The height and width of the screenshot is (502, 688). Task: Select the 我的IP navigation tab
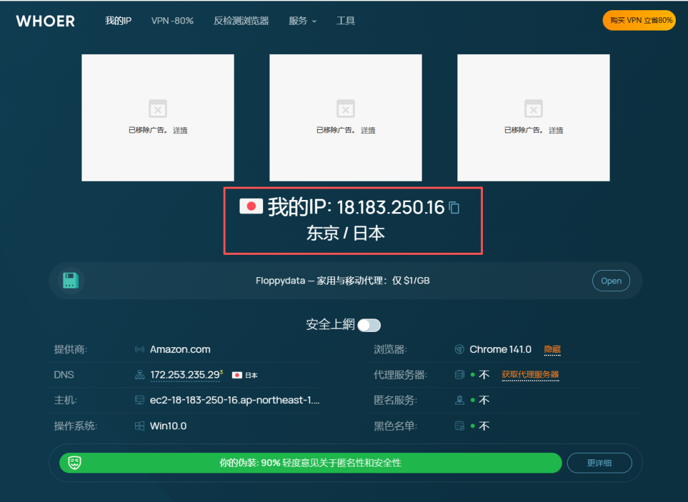pos(118,20)
